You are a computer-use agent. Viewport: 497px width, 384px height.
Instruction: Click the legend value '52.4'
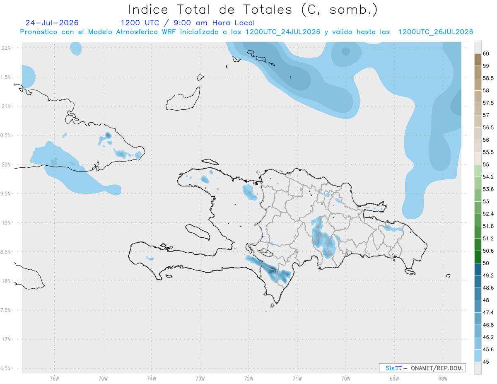488,214
